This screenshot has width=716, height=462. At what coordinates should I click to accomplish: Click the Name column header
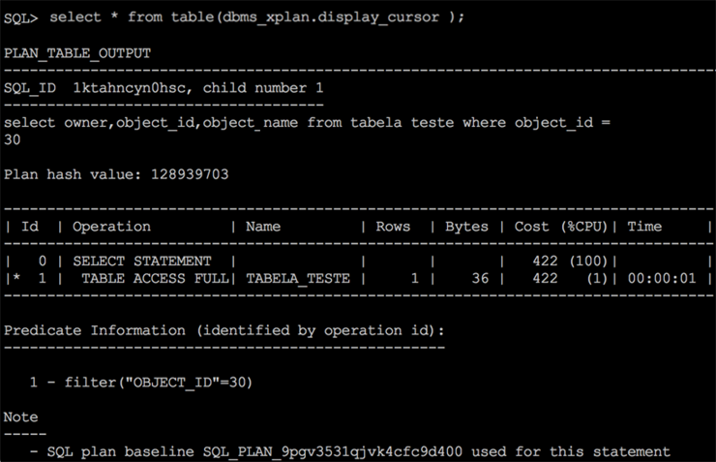click(x=263, y=226)
